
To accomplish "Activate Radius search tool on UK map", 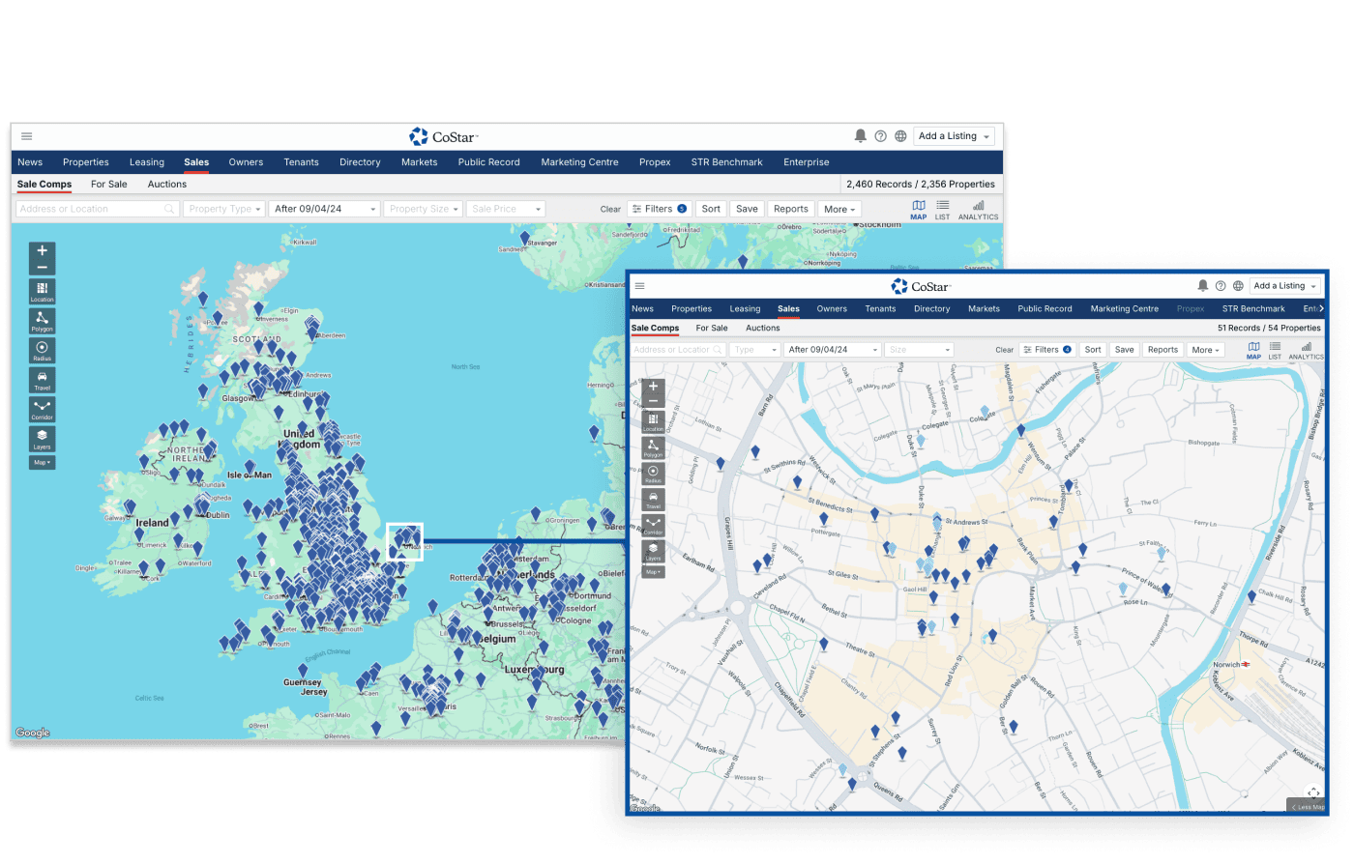I will [x=42, y=350].
